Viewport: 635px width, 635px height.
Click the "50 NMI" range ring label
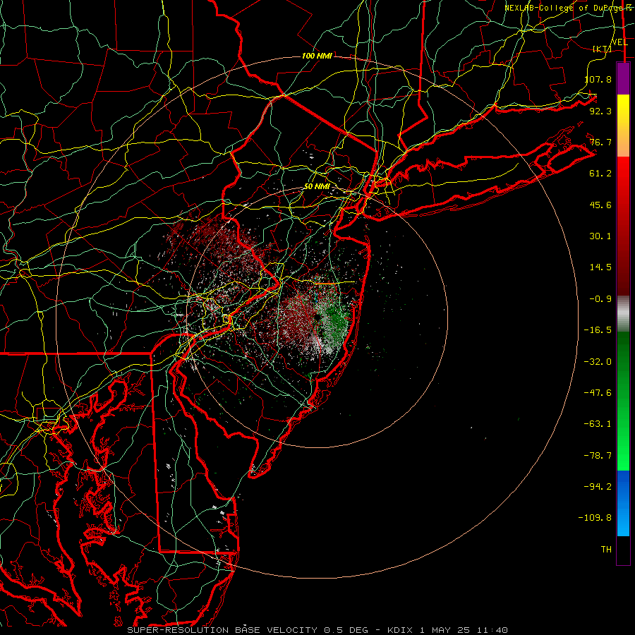[x=317, y=186]
